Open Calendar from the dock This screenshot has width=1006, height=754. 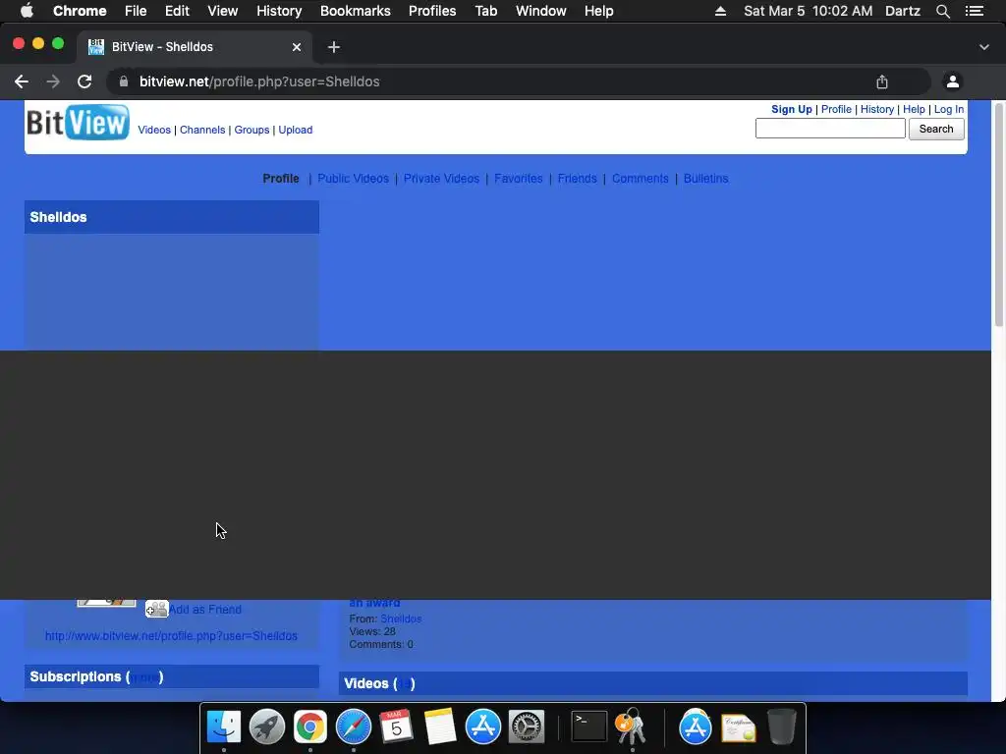coord(397,727)
